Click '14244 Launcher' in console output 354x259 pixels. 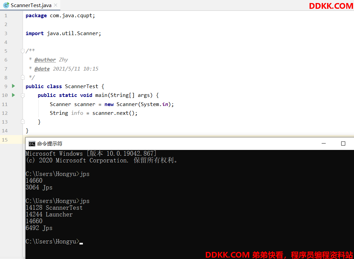pos(49,214)
